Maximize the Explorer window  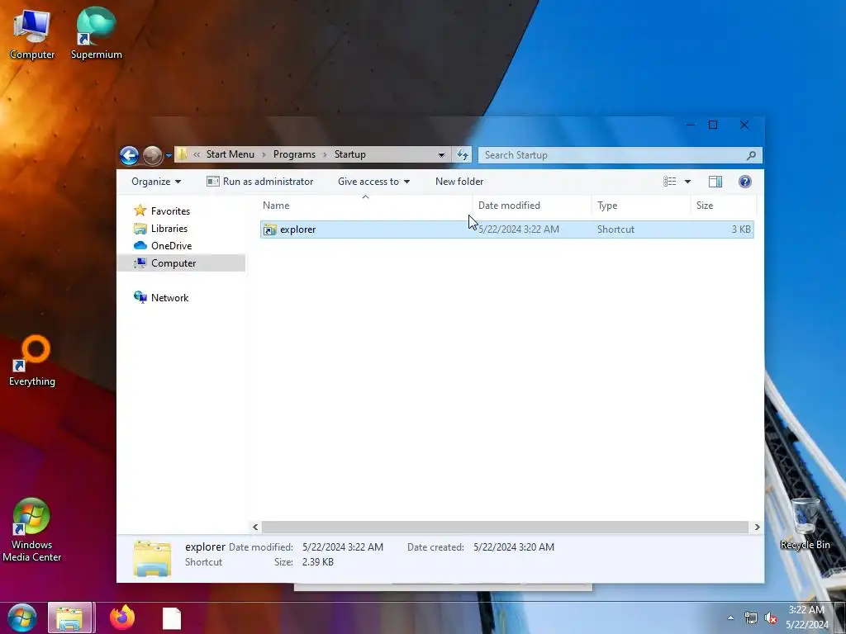click(713, 125)
